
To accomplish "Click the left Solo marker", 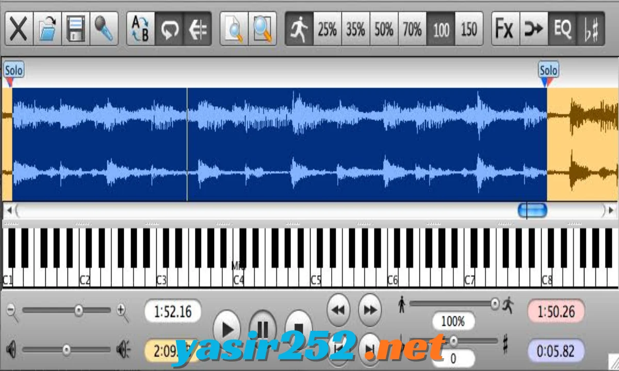I will pyautogui.click(x=13, y=71).
